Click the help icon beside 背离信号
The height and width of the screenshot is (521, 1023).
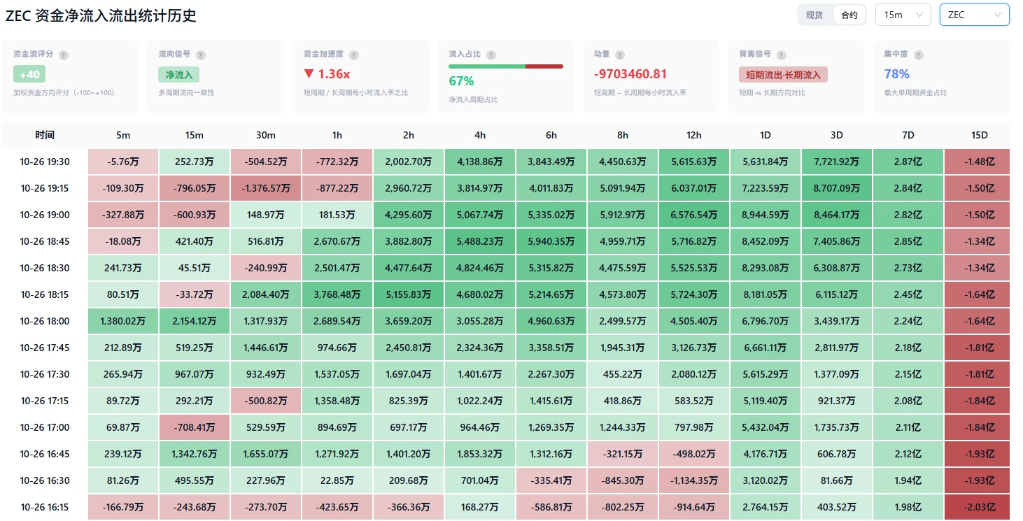[x=782, y=55]
